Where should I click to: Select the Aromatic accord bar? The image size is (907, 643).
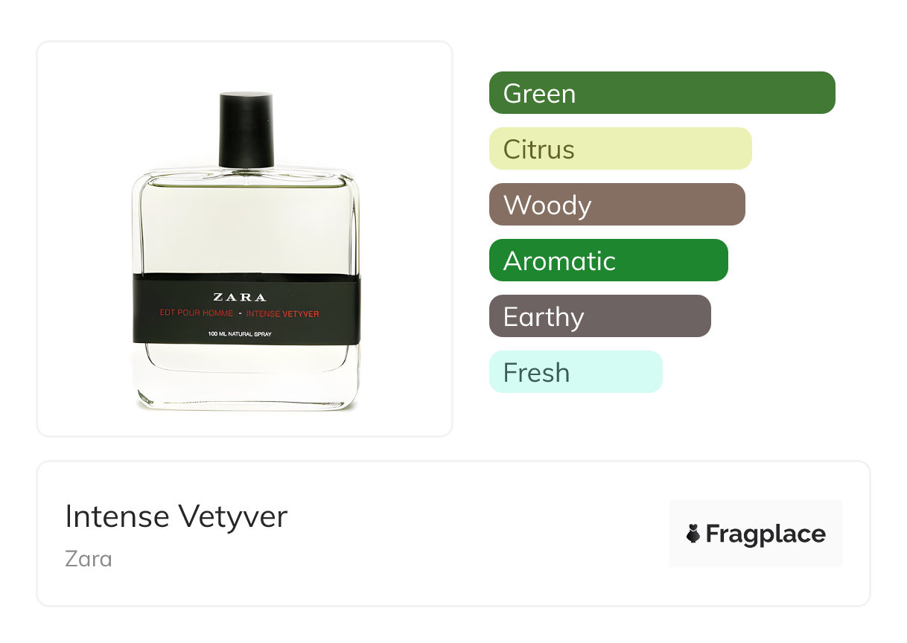(x=608, y=260)
